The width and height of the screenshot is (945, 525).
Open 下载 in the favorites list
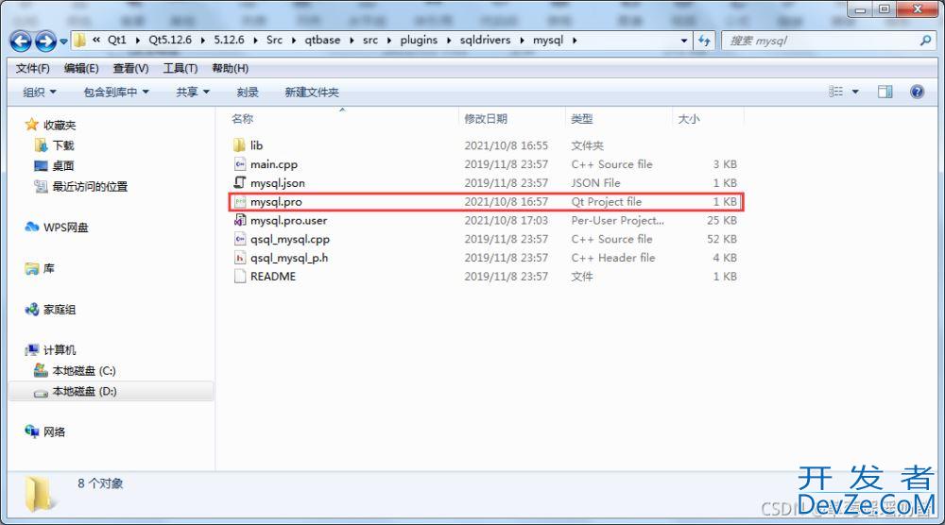(x=62, y=145)
